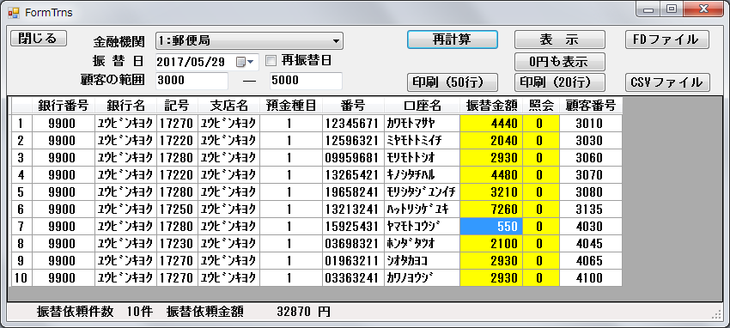The image size is (730, 328).
Task: Click the 照会 column header
Action: (541, 106)
